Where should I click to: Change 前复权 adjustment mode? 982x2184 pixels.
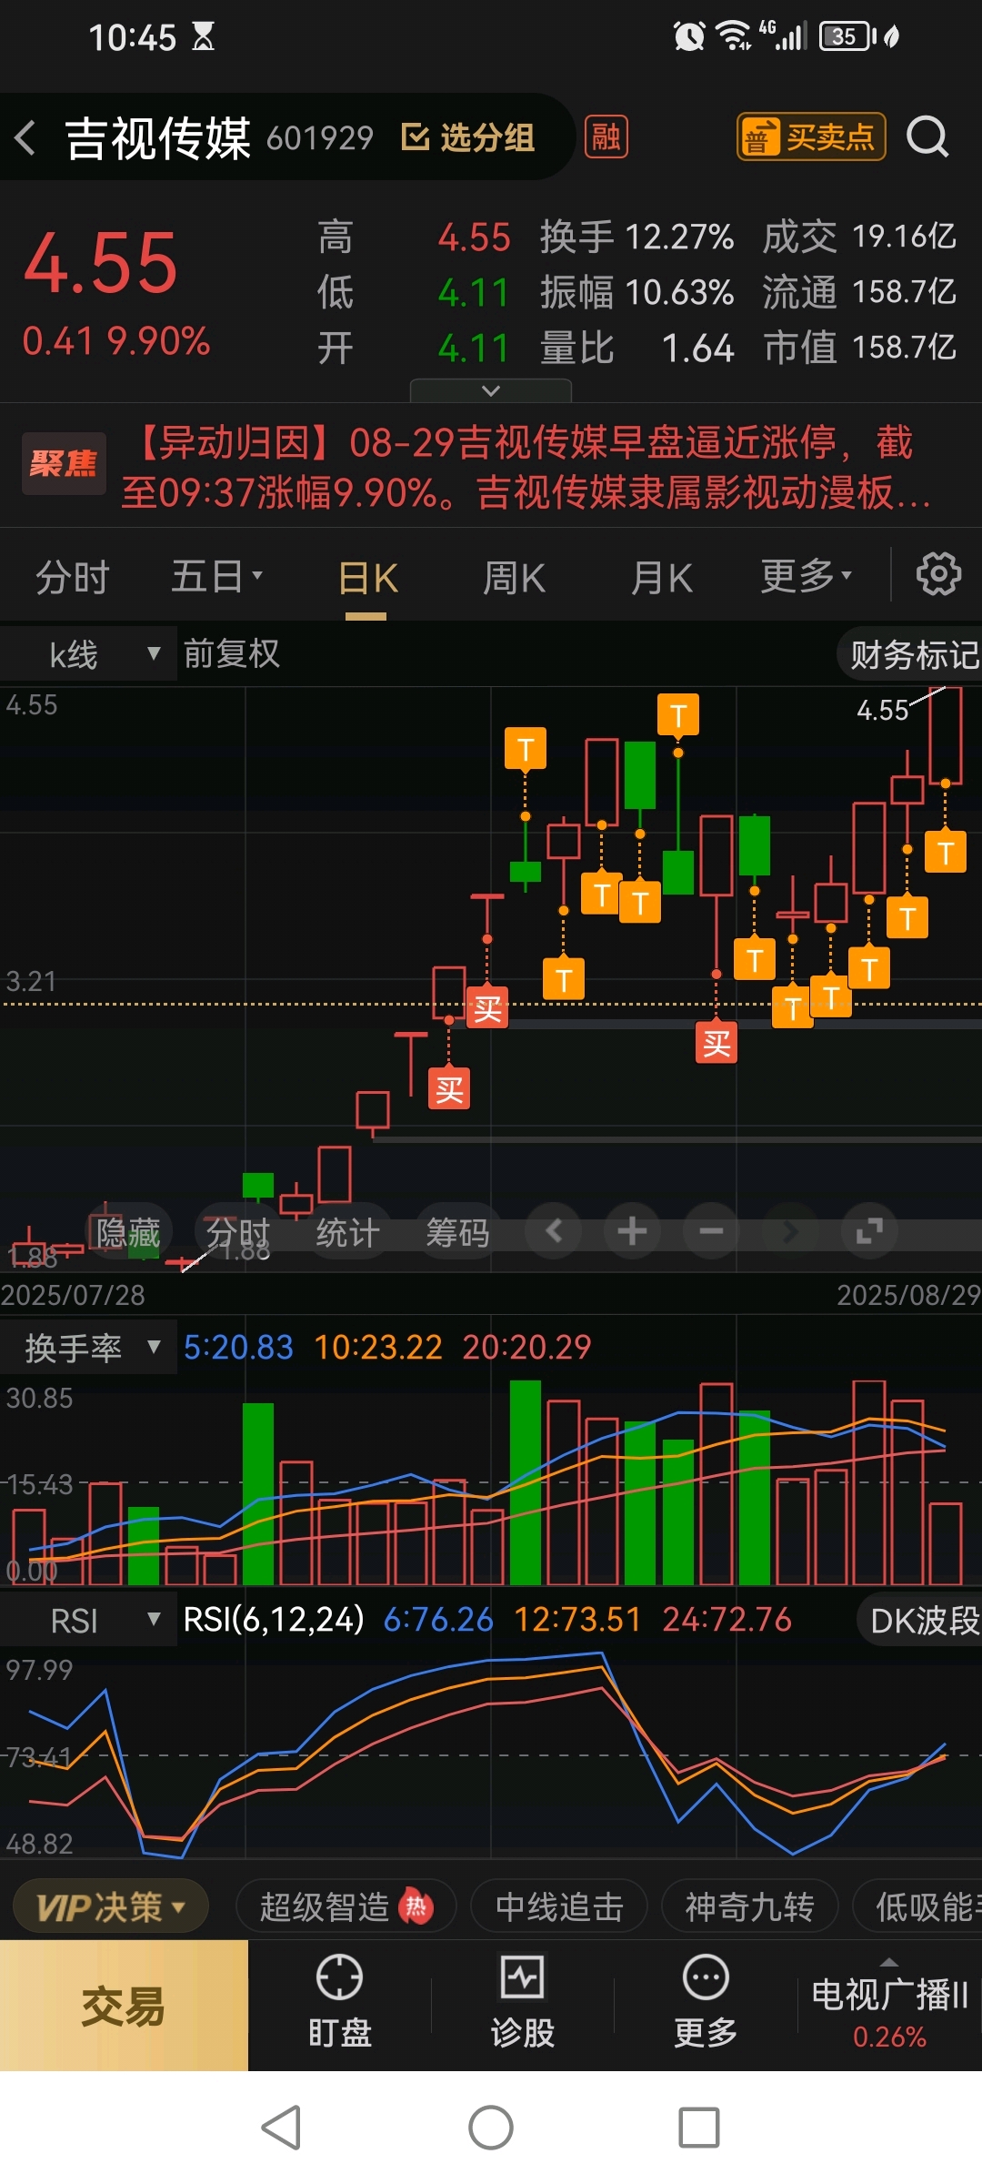pos(232,653)
